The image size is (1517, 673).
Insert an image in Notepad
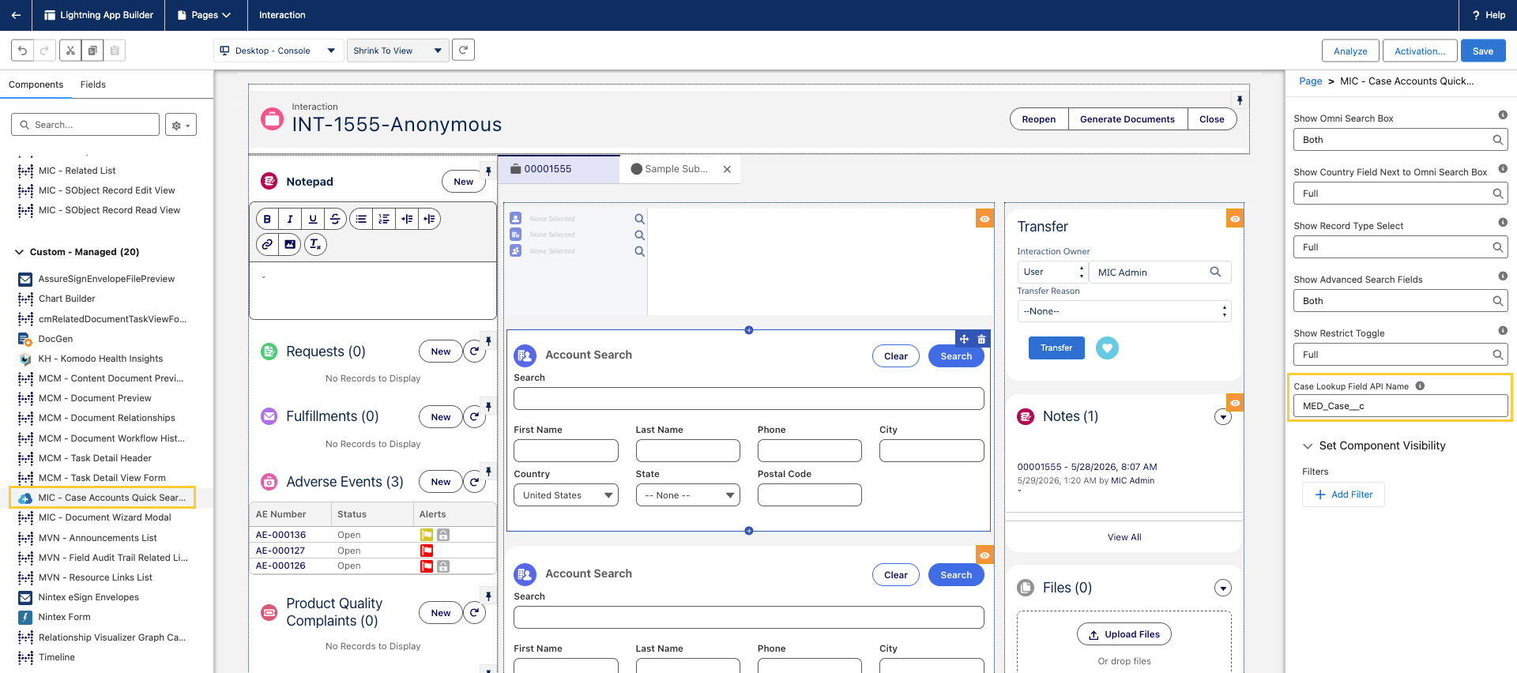(290, 244)
